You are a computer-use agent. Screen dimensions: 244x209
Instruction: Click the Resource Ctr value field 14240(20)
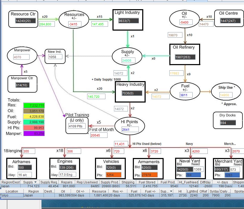click(26, 21)
